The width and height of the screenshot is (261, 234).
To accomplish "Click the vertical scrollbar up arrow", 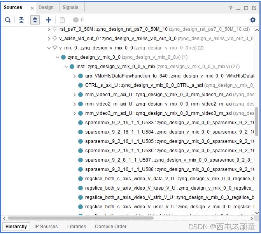I will 257,30.
